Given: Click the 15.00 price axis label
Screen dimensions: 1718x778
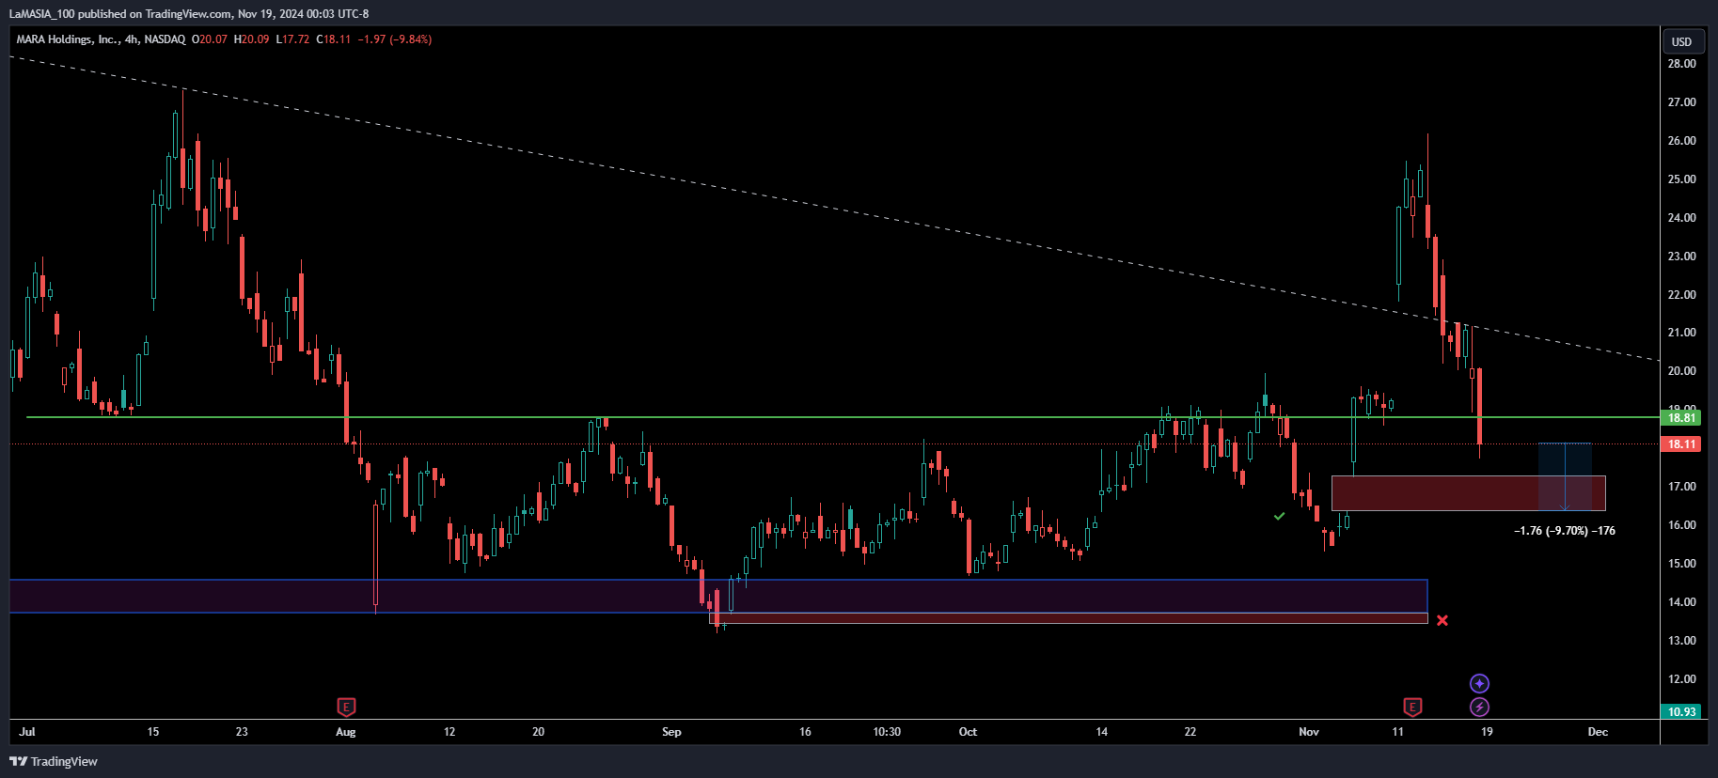Looking at the screenshot, I should coord(1681,564).
